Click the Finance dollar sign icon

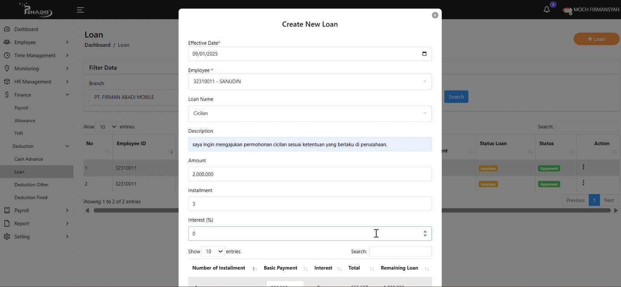click(7, 95)
